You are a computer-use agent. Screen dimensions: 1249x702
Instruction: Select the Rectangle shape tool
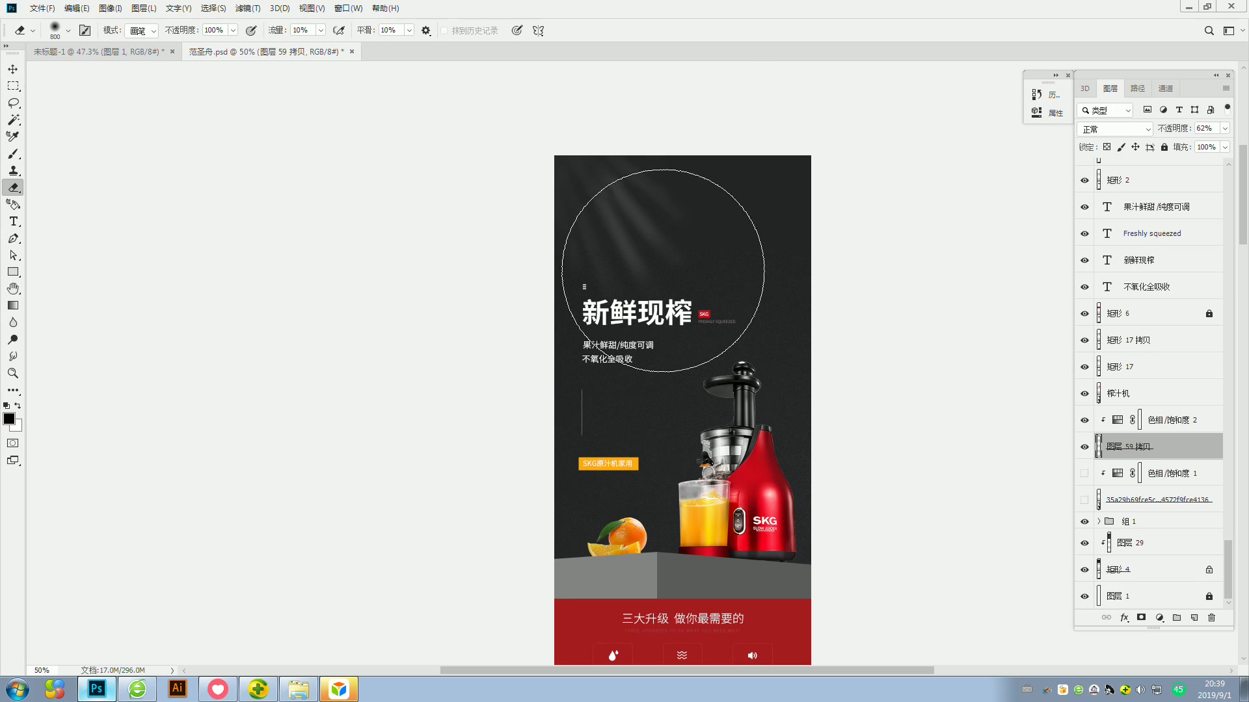pyautogui.click(x=13, y=272)
